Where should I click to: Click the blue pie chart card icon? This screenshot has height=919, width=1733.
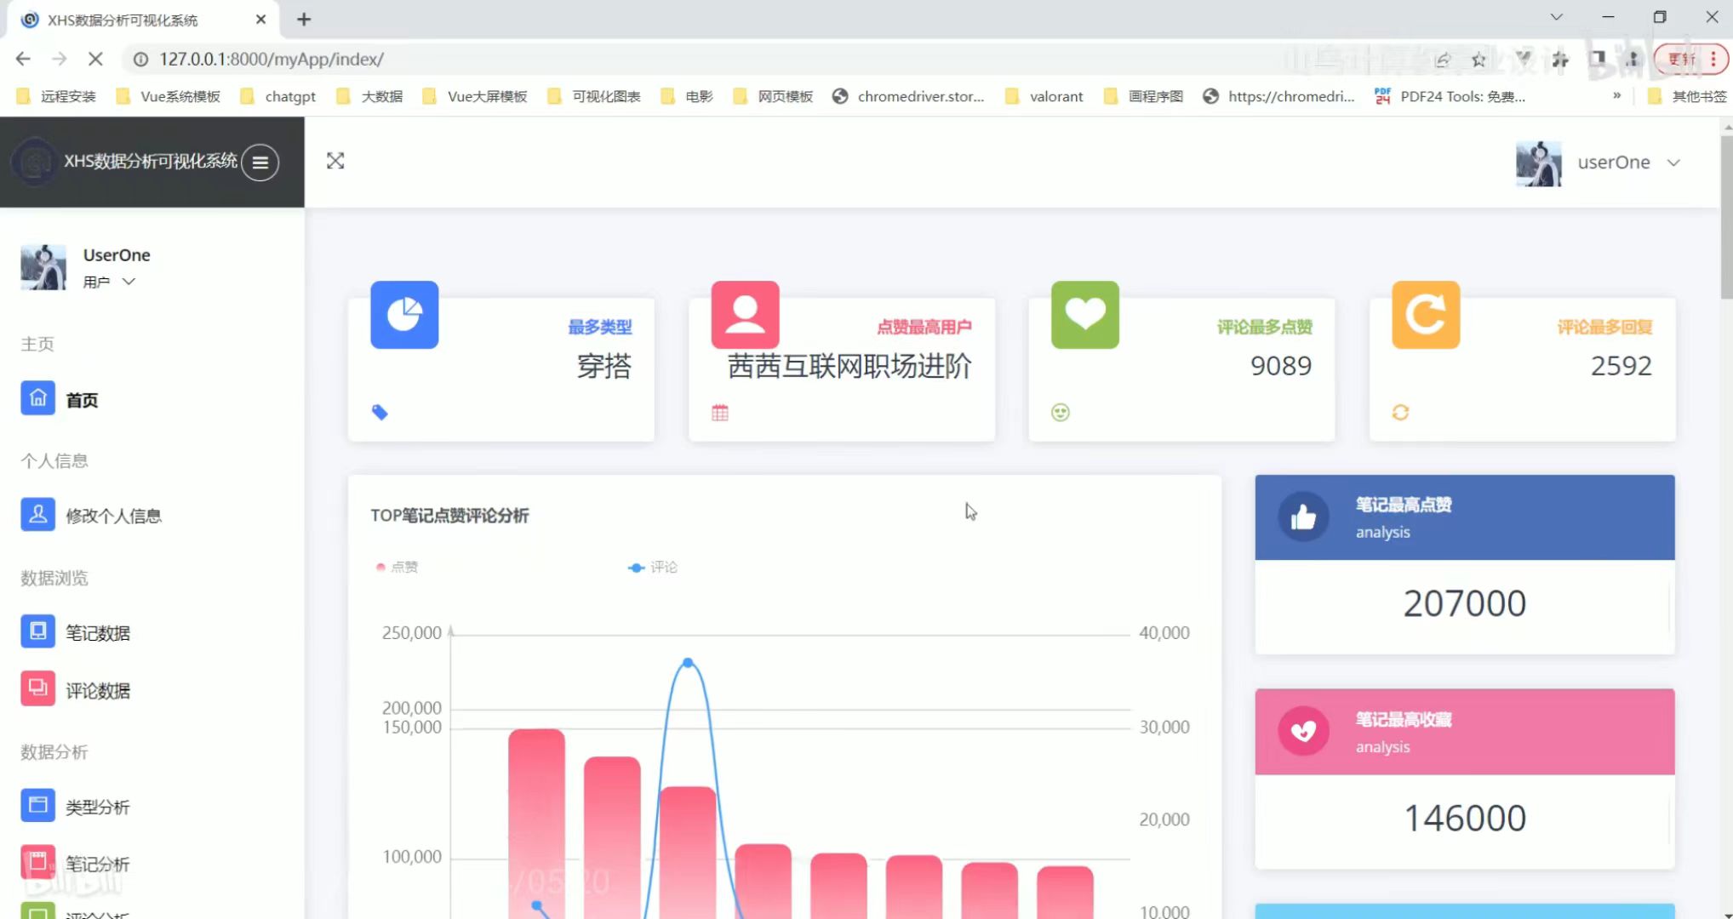[404, 315]
